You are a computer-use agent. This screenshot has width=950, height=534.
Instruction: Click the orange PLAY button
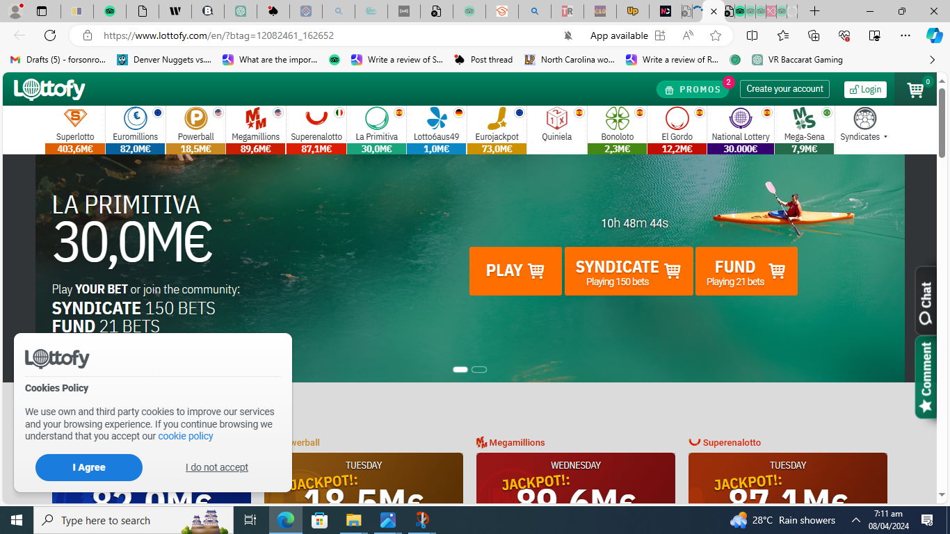pyautogui.click(x=515, y=271)
